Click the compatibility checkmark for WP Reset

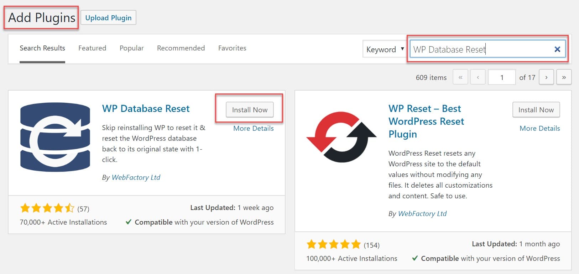(415, 258)
